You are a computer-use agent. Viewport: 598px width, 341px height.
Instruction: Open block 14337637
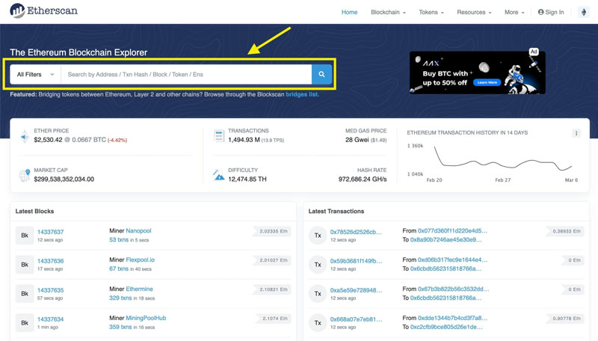pos(50,232)
